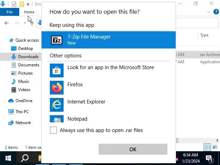The width and height of the screenshot is (220, 165).
Task: Click the Type column header
Action: pos(204,35)
